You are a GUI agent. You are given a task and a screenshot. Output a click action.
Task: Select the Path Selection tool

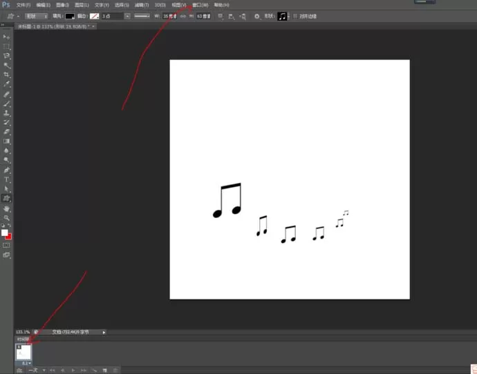click(6, 189)
